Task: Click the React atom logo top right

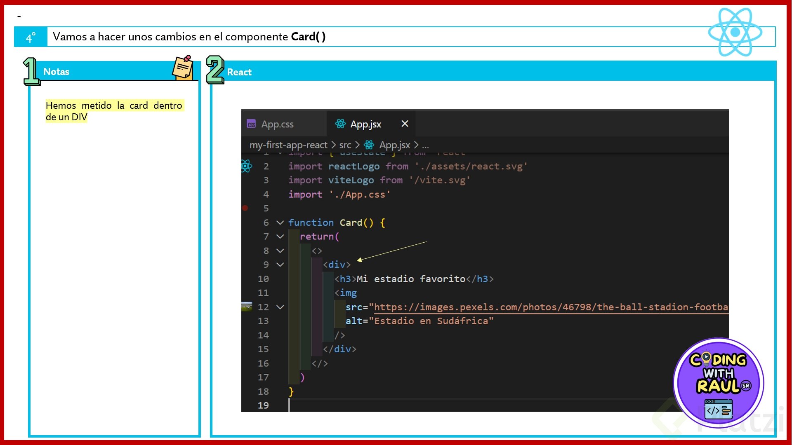Action: coord(735,32)
